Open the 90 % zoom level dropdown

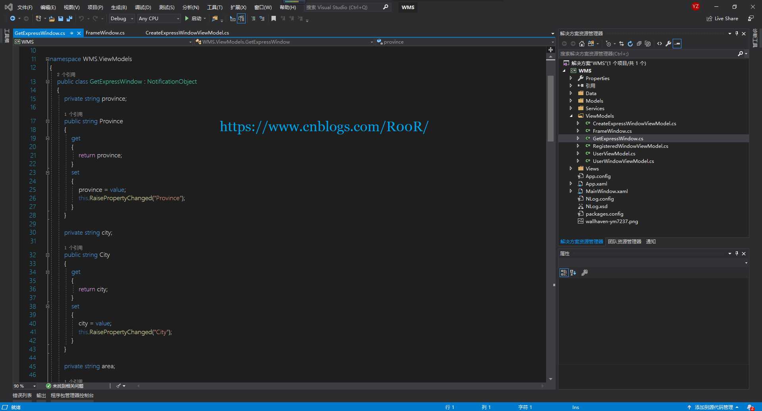[25, 386]
